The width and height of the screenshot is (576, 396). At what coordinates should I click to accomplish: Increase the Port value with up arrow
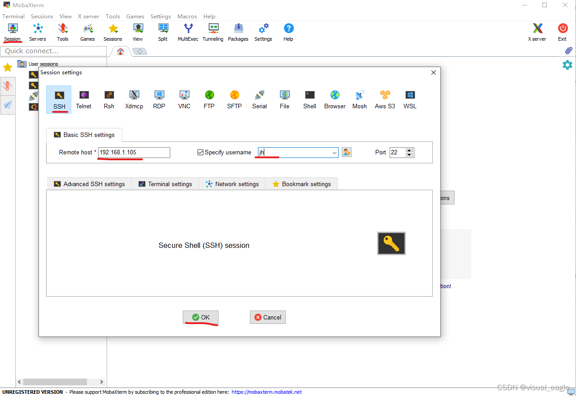point(409,150)
